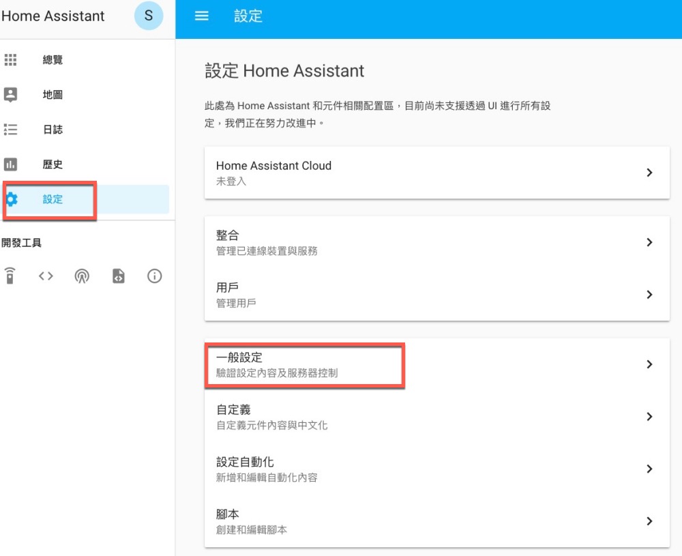Open the Info circle developer tool

click(x=154, y=276)
